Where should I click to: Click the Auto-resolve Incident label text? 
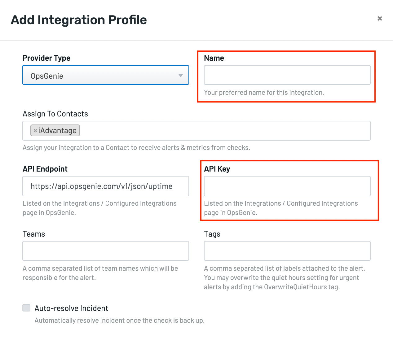coord(71,308)
